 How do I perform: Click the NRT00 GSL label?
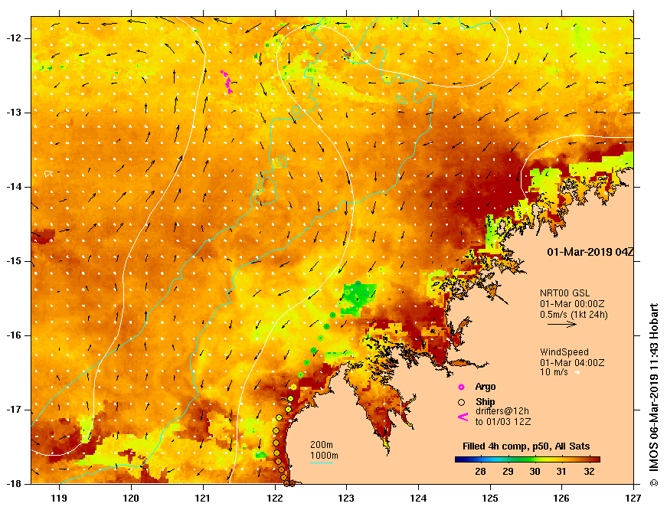pyautogui.click(x=565, y=293)
